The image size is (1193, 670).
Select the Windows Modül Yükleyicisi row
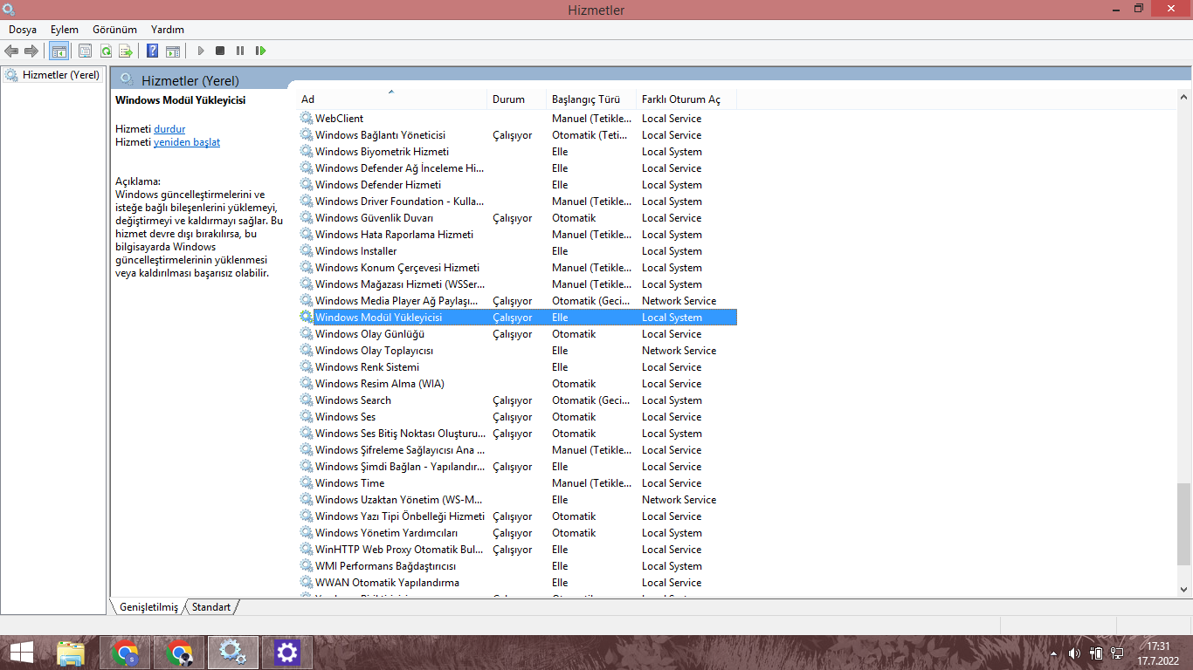pos(518,317)
